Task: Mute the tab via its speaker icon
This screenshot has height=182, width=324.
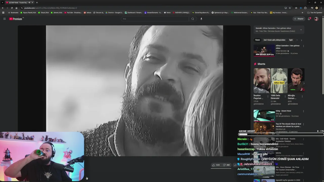Action: [x=29, y=3]
